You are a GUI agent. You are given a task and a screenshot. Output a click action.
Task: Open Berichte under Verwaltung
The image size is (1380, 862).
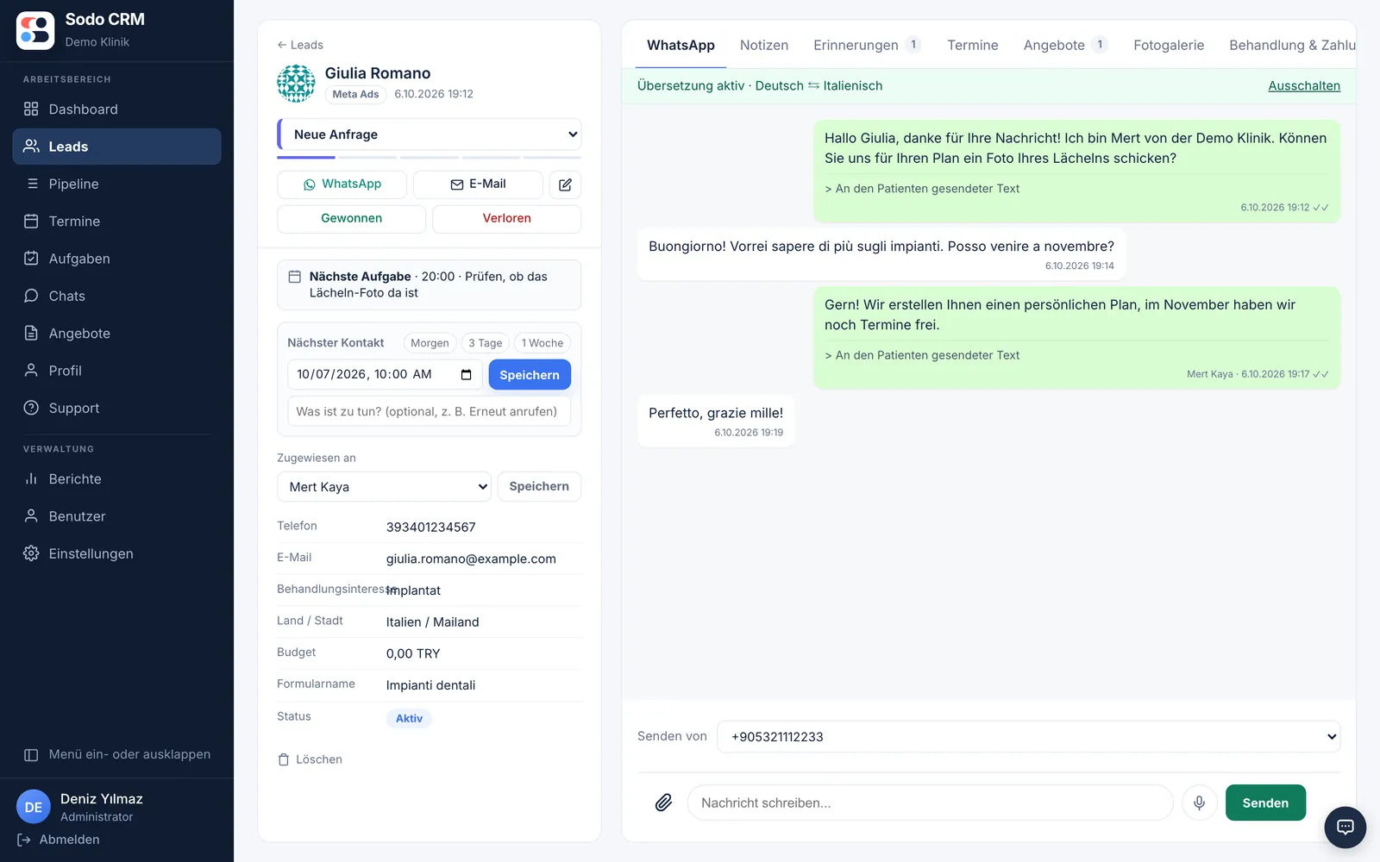[116, 479]
